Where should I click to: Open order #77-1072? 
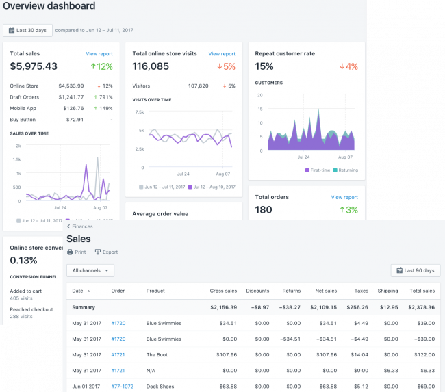tap(123, 387)
